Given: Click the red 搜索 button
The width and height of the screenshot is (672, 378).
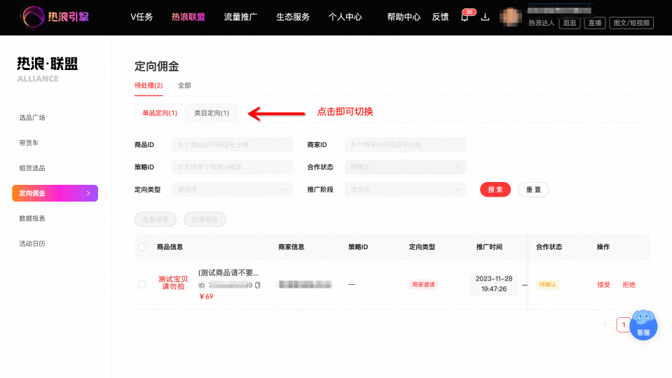Looking at the screenshot, I should (495, 189).
